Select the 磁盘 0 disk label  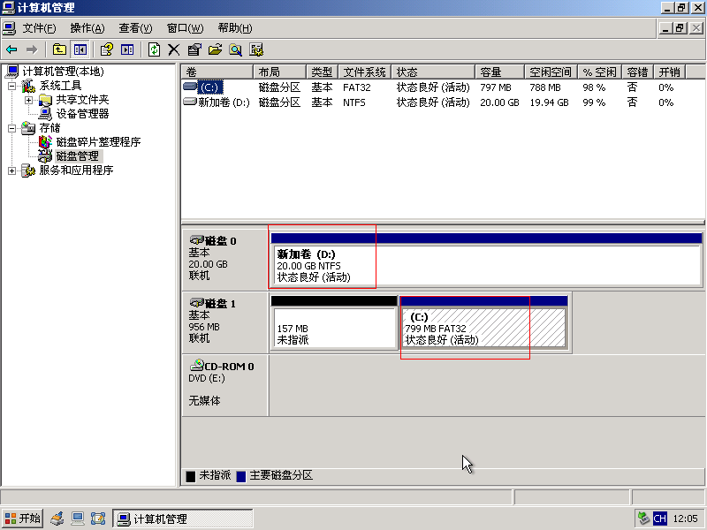pyautogui.click(x=224, y=259)
